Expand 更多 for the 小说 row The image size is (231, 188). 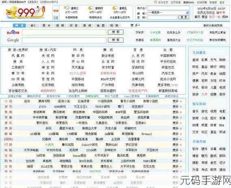(x=177, y=101)
